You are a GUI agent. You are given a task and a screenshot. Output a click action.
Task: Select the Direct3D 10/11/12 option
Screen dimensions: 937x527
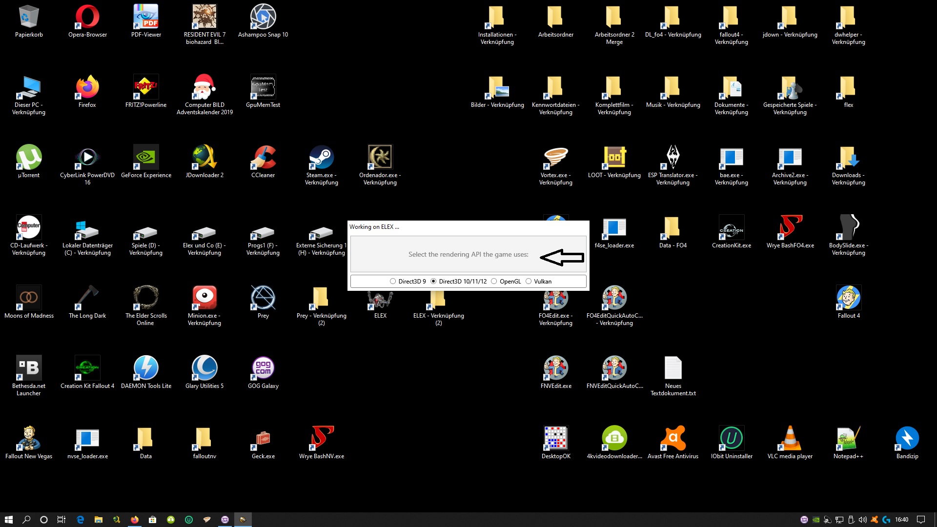coord(433,282)
